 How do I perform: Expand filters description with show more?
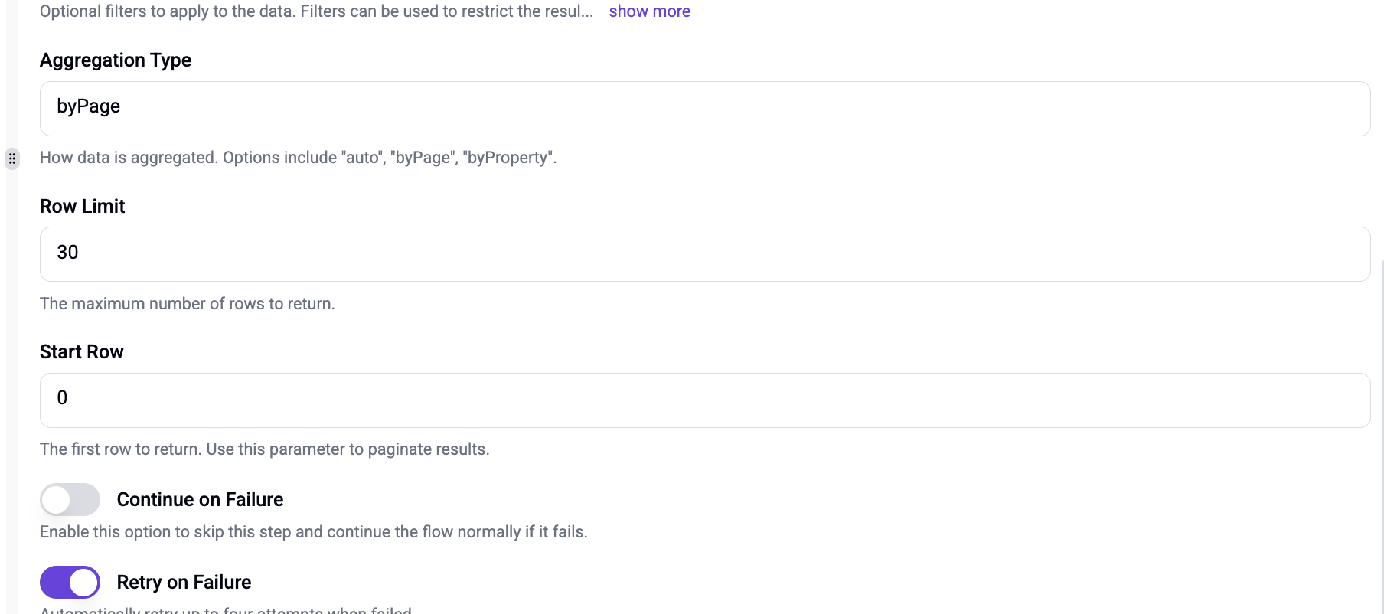[x=649, y=11]
